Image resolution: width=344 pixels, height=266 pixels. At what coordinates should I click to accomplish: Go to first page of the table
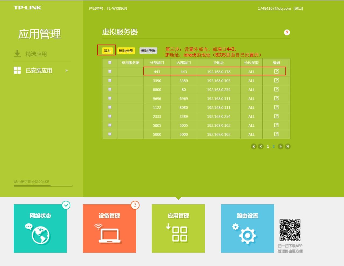click(x=253, y=146)
